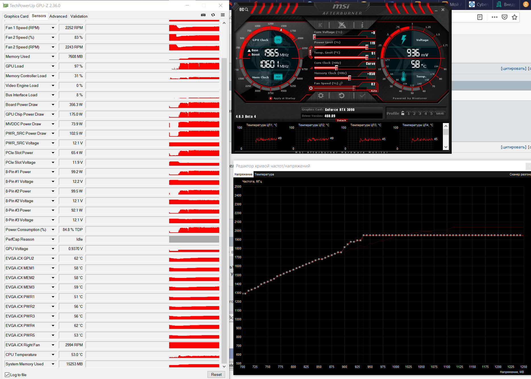Open the Fan 1 Speed (RPM) sensor dropdown
The width and height of the screenshot is (531, 379).
53,28
